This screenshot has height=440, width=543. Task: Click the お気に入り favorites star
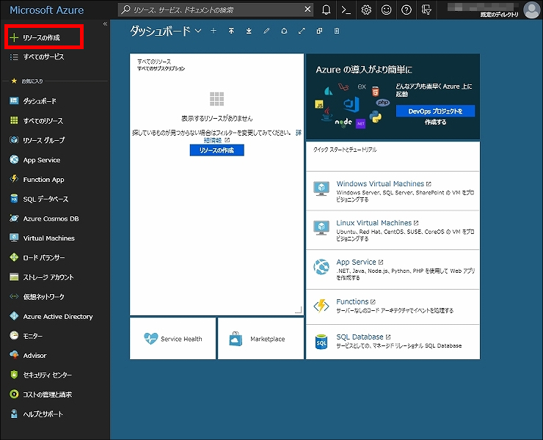coord(14,81)
